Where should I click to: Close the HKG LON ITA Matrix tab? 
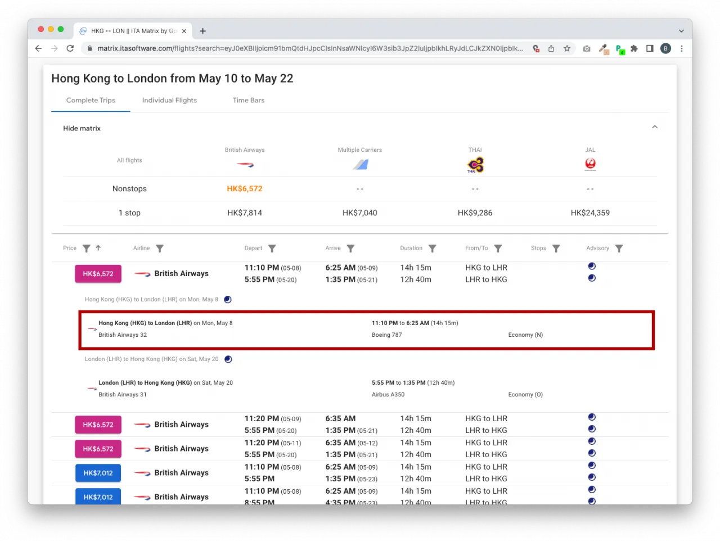coord(184,31)
